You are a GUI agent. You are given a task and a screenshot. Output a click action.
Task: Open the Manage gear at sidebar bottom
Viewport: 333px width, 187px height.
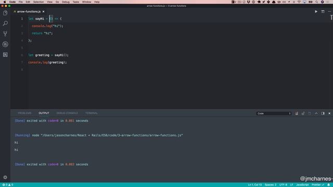5,177
